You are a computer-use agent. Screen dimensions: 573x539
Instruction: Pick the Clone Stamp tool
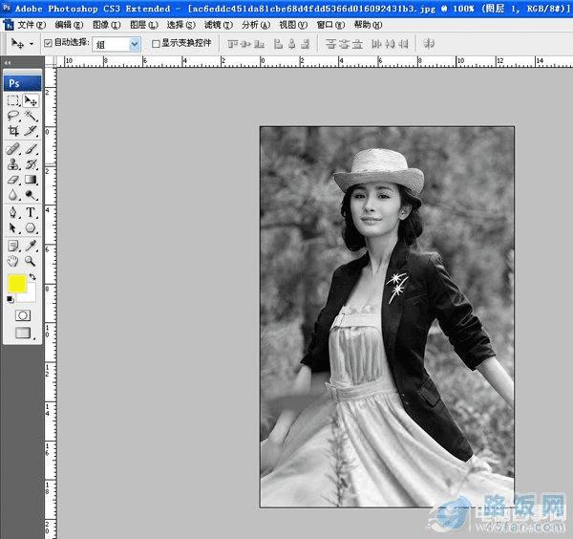click(x=13, y=164)
